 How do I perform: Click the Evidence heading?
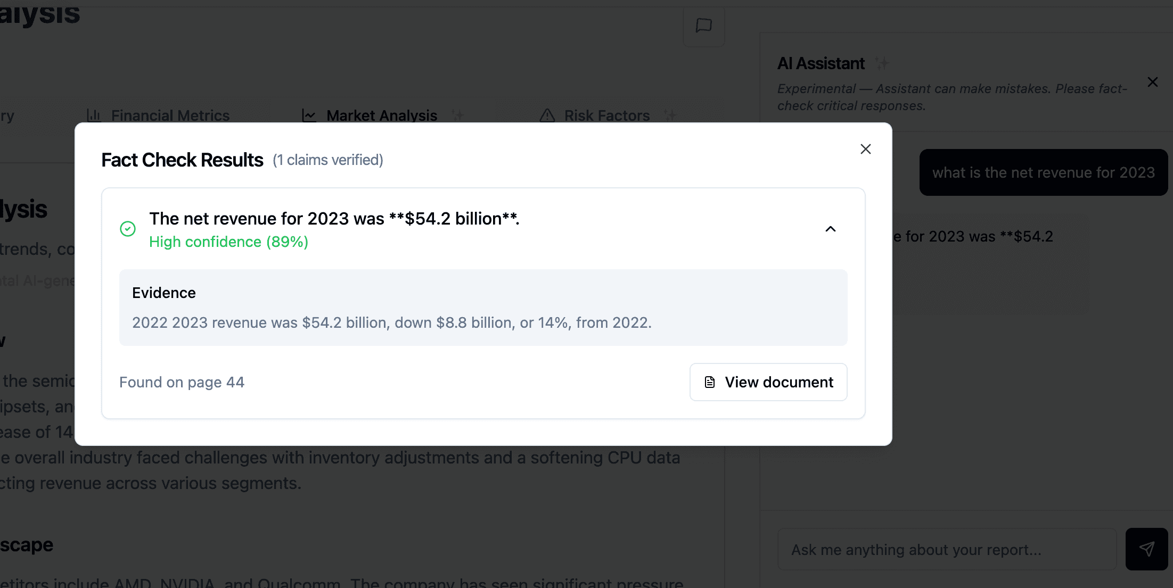coord(164,293)
